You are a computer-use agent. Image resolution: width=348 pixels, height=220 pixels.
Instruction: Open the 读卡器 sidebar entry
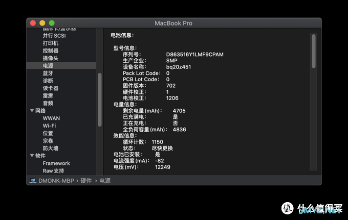(x=50, y=88)
